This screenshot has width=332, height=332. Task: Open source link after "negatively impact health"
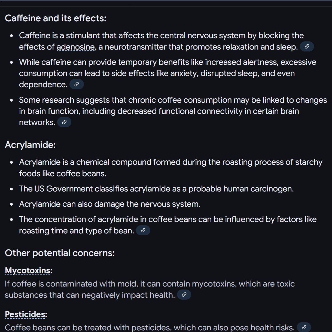[184, 295]
